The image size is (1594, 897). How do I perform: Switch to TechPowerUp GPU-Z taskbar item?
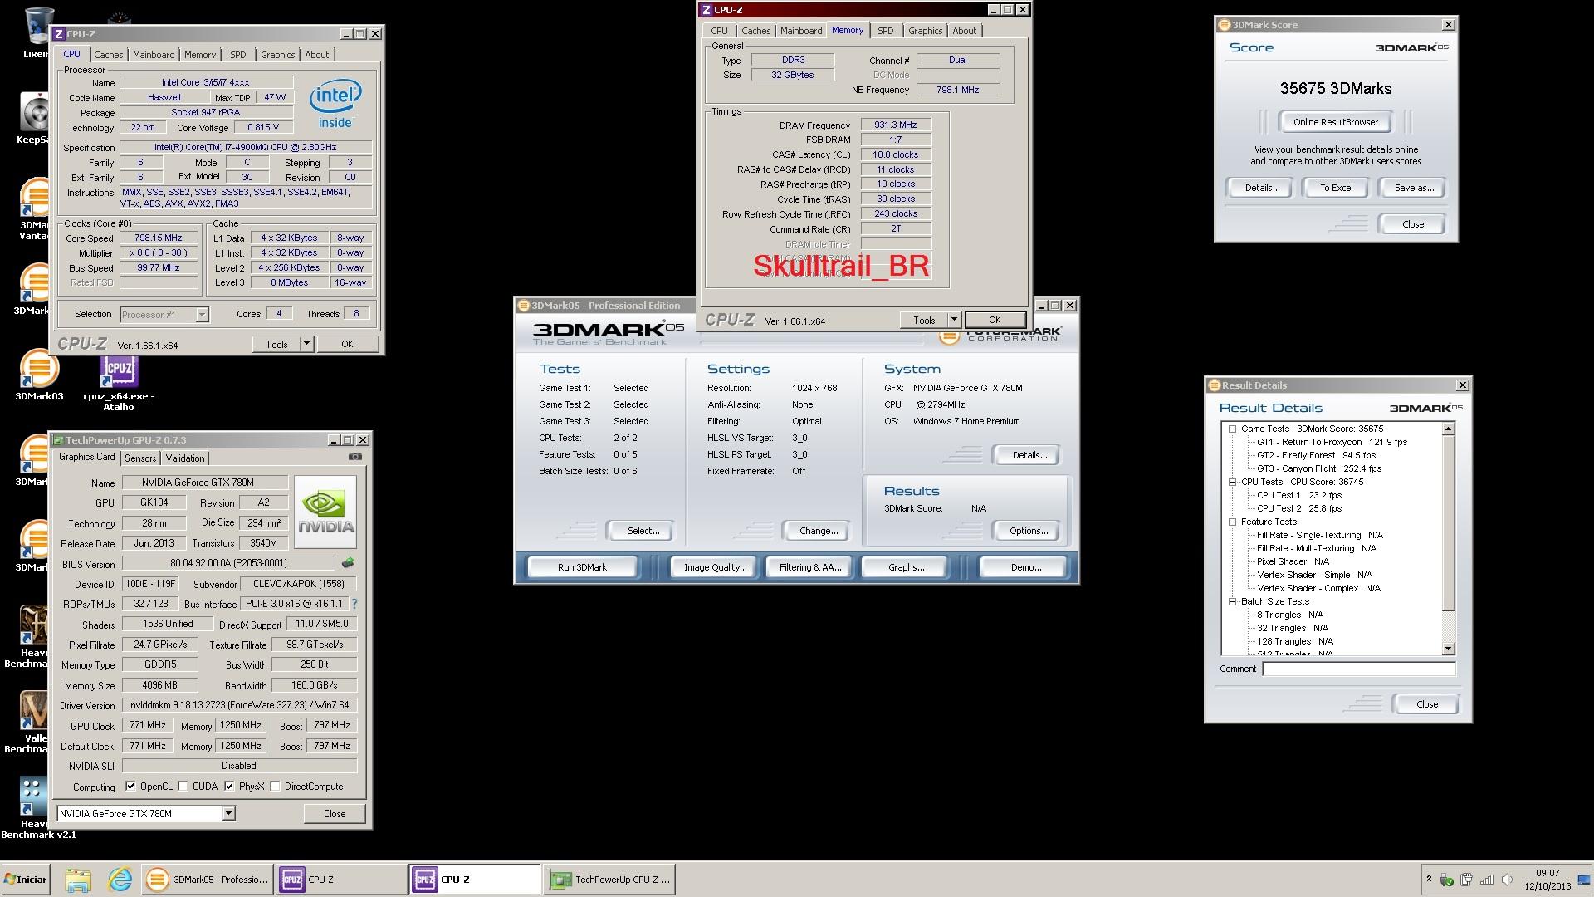(610, 880)
